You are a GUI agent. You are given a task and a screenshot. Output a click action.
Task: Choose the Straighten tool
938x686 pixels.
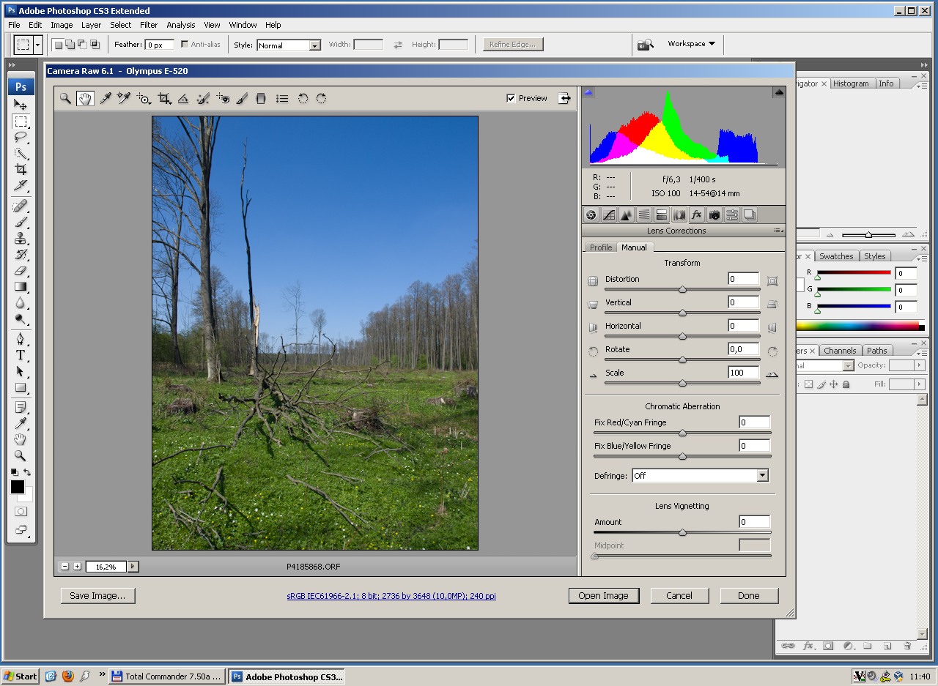183,99
